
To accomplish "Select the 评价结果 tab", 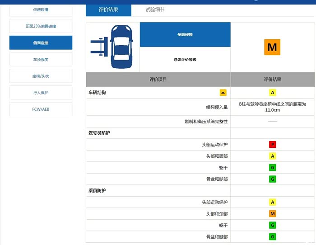I will click(x=108, y=9).
